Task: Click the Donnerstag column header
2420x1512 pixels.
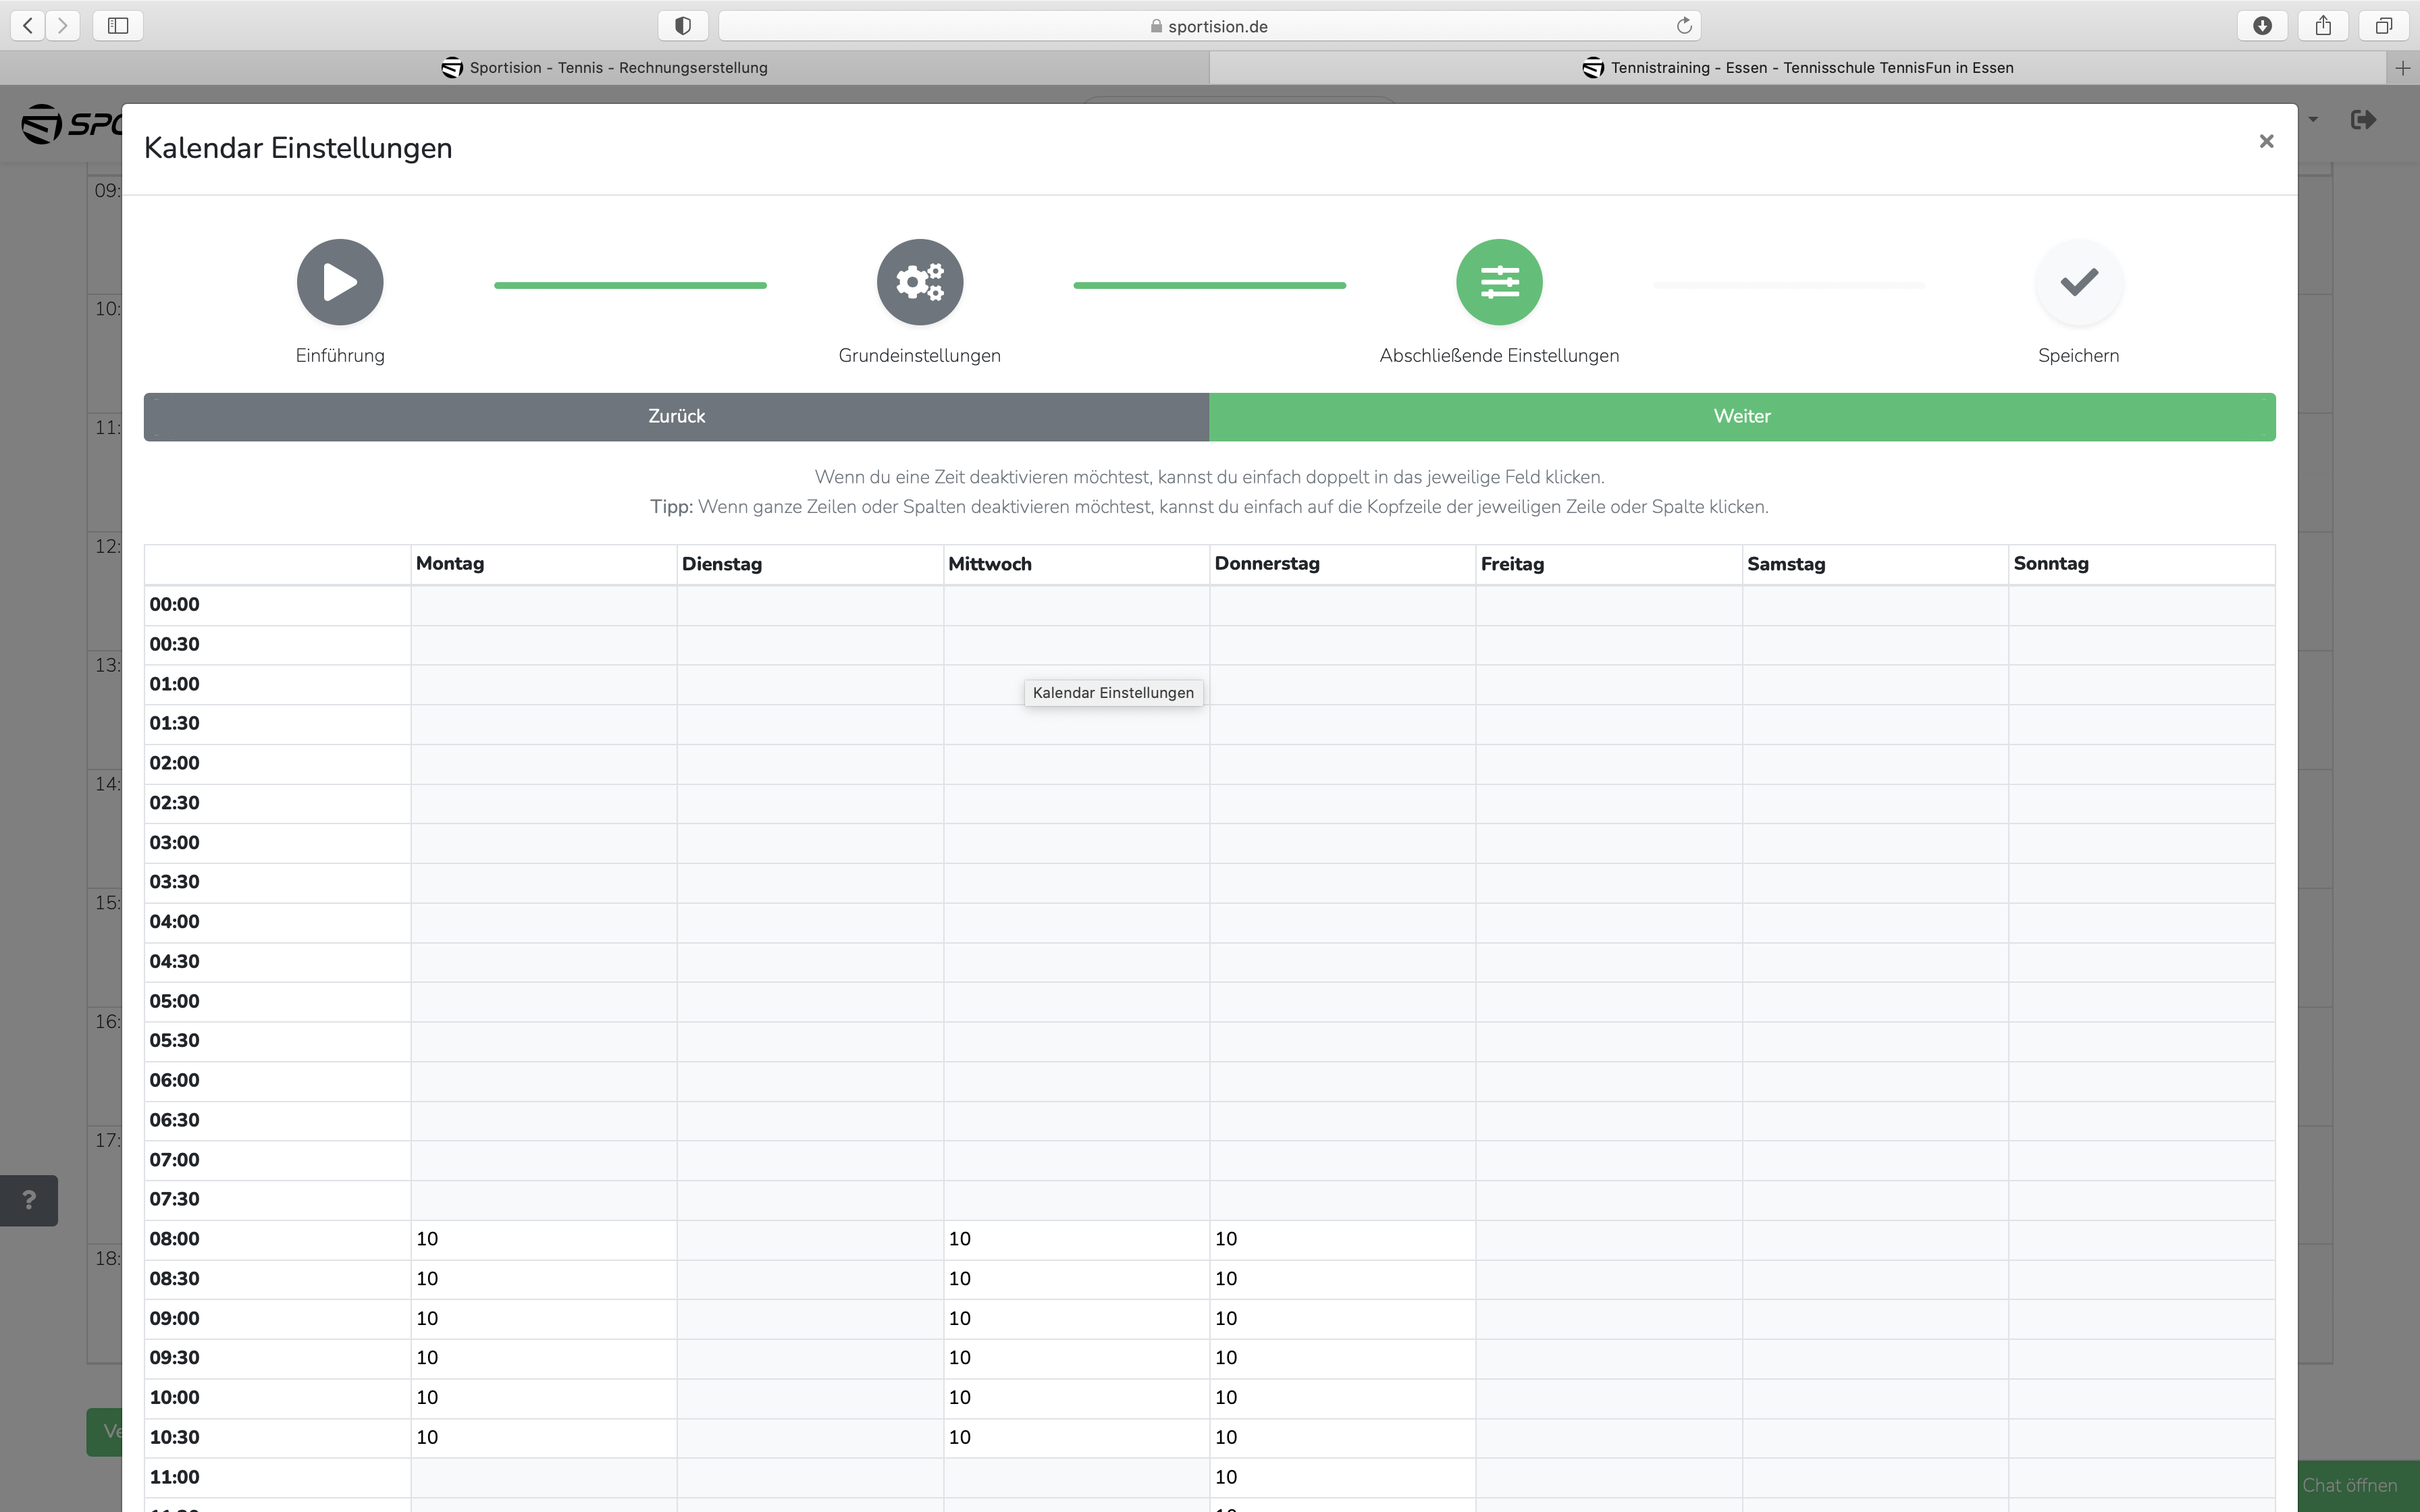Action: [x=1342, y=564]
